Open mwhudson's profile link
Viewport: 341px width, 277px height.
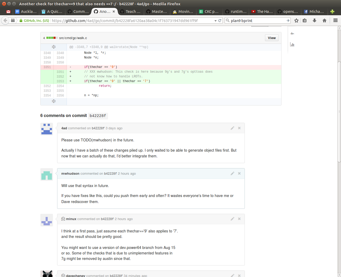click(70, 174)
